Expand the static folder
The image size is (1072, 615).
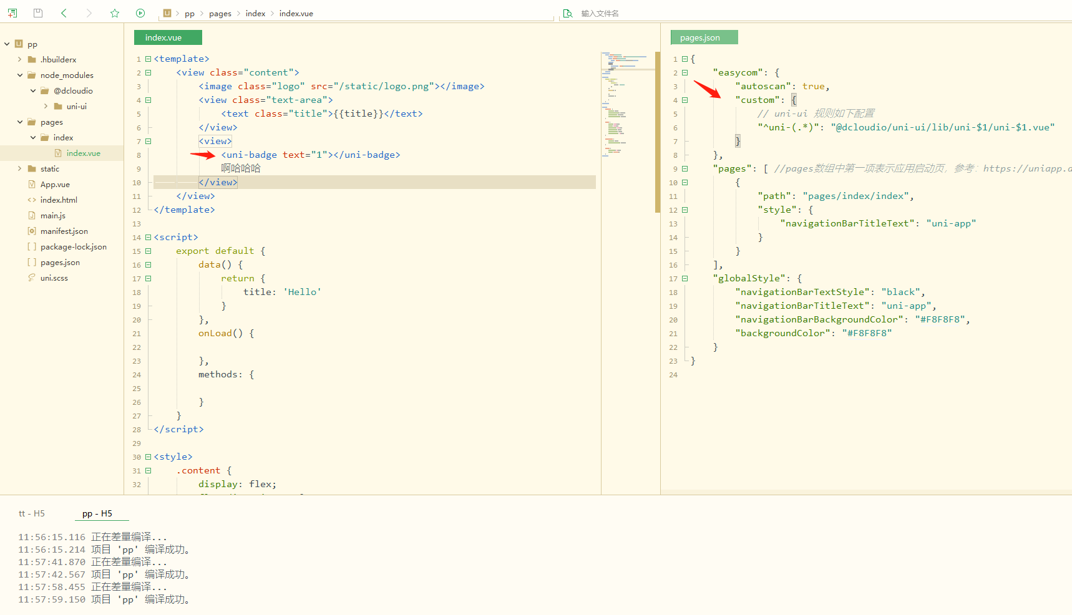point(20,168)
